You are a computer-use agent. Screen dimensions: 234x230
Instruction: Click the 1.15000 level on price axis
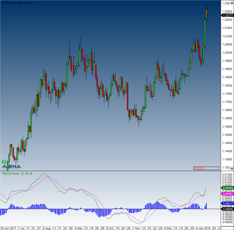point(226,135)
